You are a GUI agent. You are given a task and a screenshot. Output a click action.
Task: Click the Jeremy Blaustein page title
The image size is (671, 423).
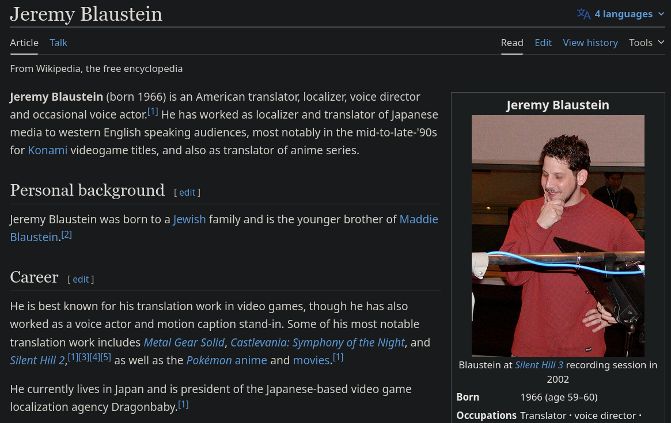(86, 14)
